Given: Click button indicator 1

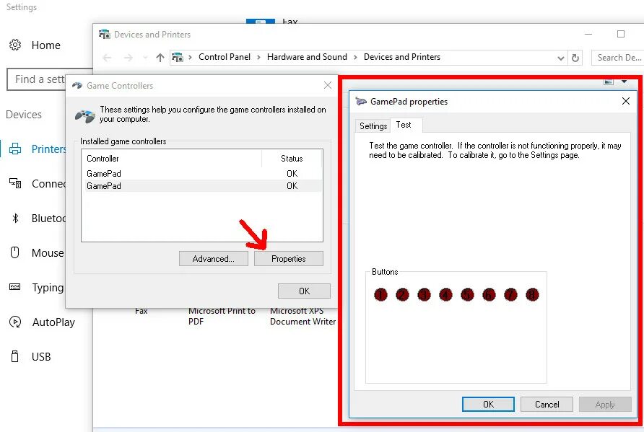Looking at the screenshot, I should (380, 294).
